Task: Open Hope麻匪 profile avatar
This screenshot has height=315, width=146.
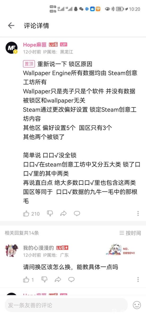Action: pyautogui.click(x=11, y=48)
